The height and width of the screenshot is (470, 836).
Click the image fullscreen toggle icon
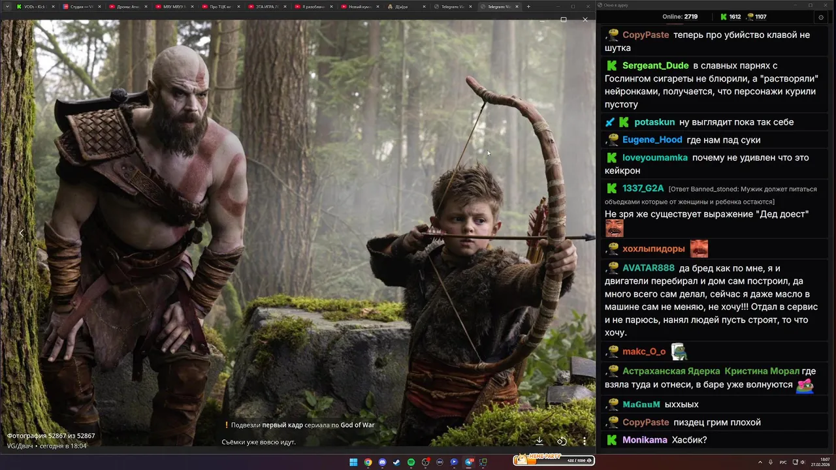tap(564, 20)
